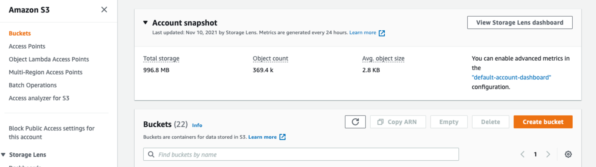The width and height of the screenshot is (596, 167).
Task: Select Batch Operations from sidebar
Action: click(x=33, y=85)
